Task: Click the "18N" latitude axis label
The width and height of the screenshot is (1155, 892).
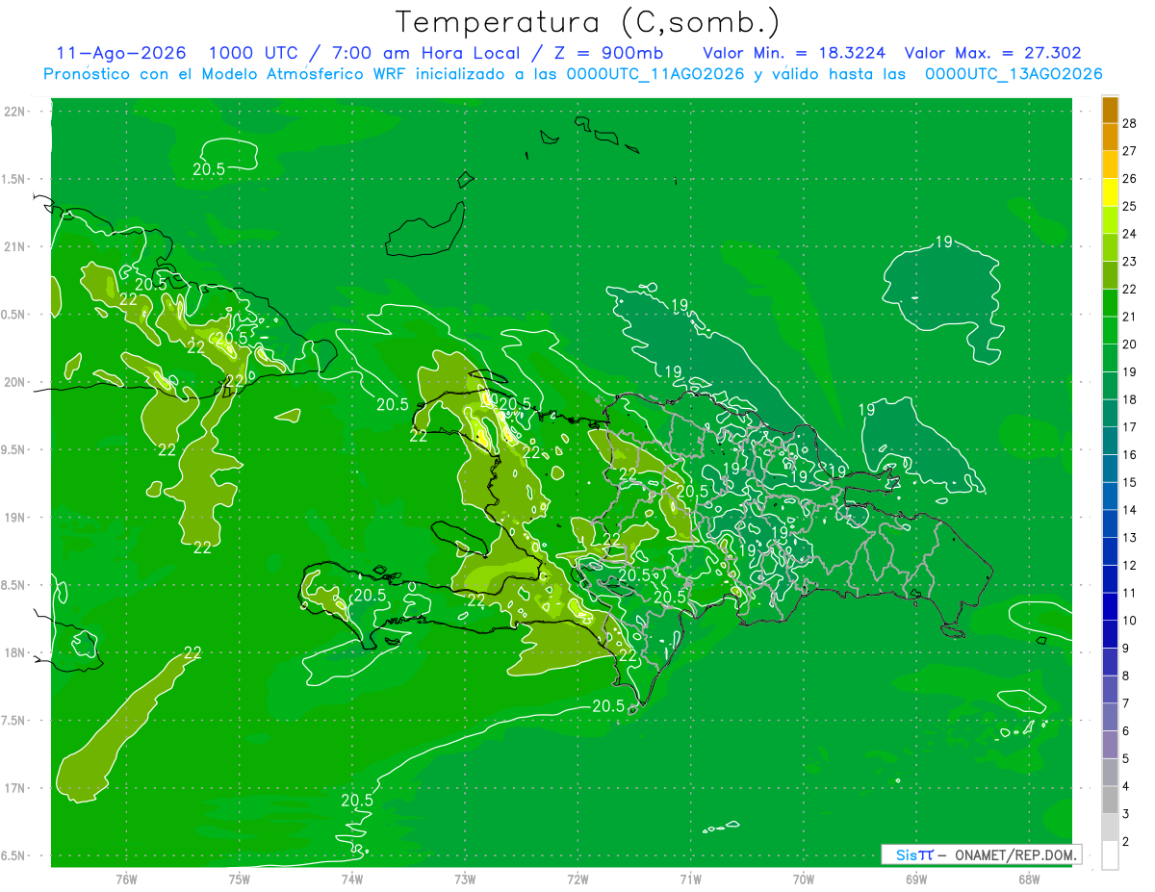Action: click(13, 652)
